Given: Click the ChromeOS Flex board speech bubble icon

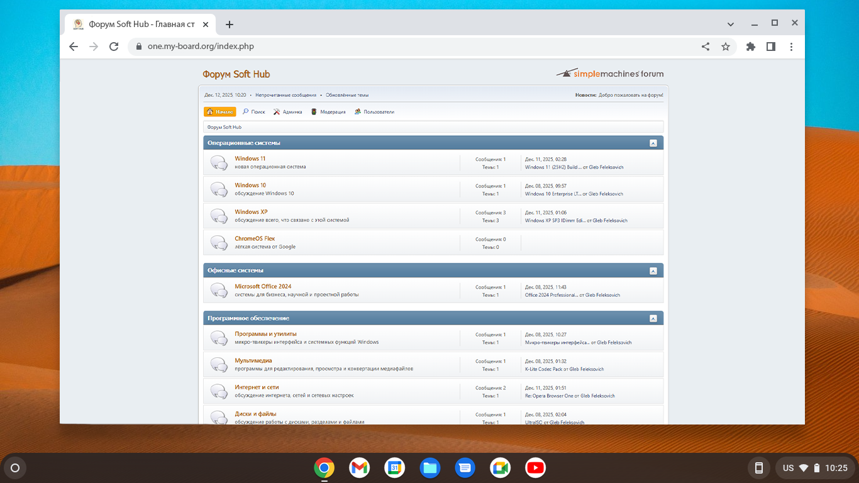Looking at the screenshot, I should tap(219, 243).
